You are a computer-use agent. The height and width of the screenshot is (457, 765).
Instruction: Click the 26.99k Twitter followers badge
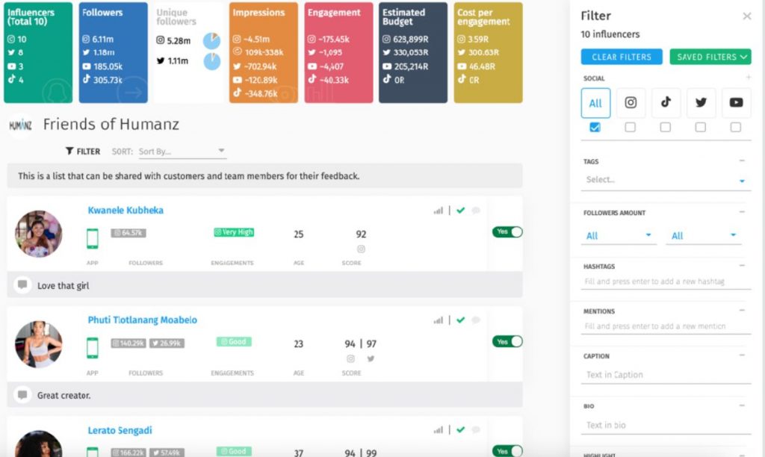[x=167, y=343]
